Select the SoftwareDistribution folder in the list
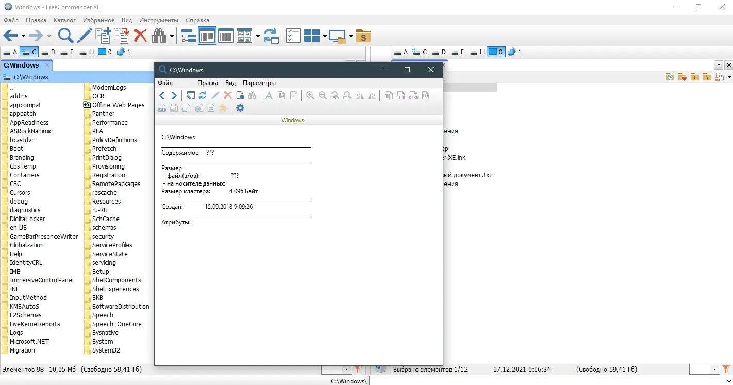 [116, 307]
